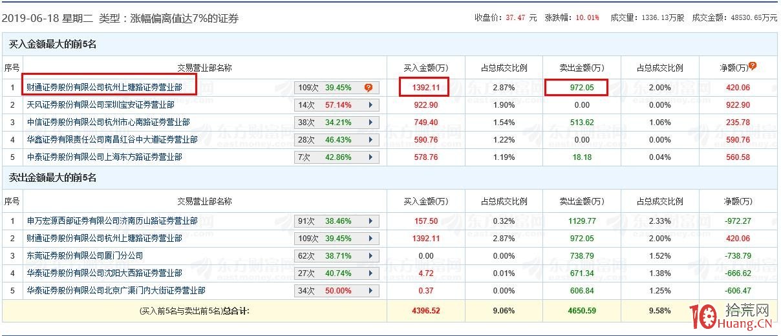Open 华泰证券股份有限公司沈阳大西路证券营业部 link
Image resolution: width=781 pixels, height=336 pixels.
click(104, 273)
